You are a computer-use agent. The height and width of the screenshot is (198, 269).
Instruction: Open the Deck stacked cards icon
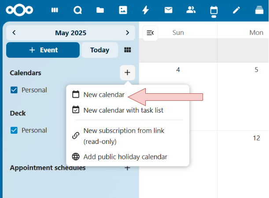coord(259,10)
